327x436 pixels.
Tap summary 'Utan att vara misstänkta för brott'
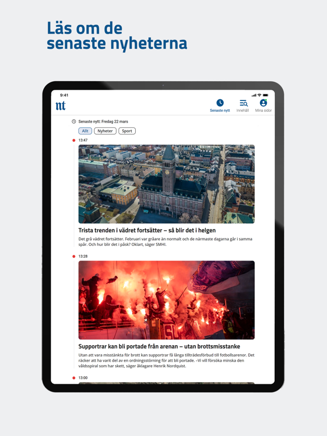coord(166,360)
